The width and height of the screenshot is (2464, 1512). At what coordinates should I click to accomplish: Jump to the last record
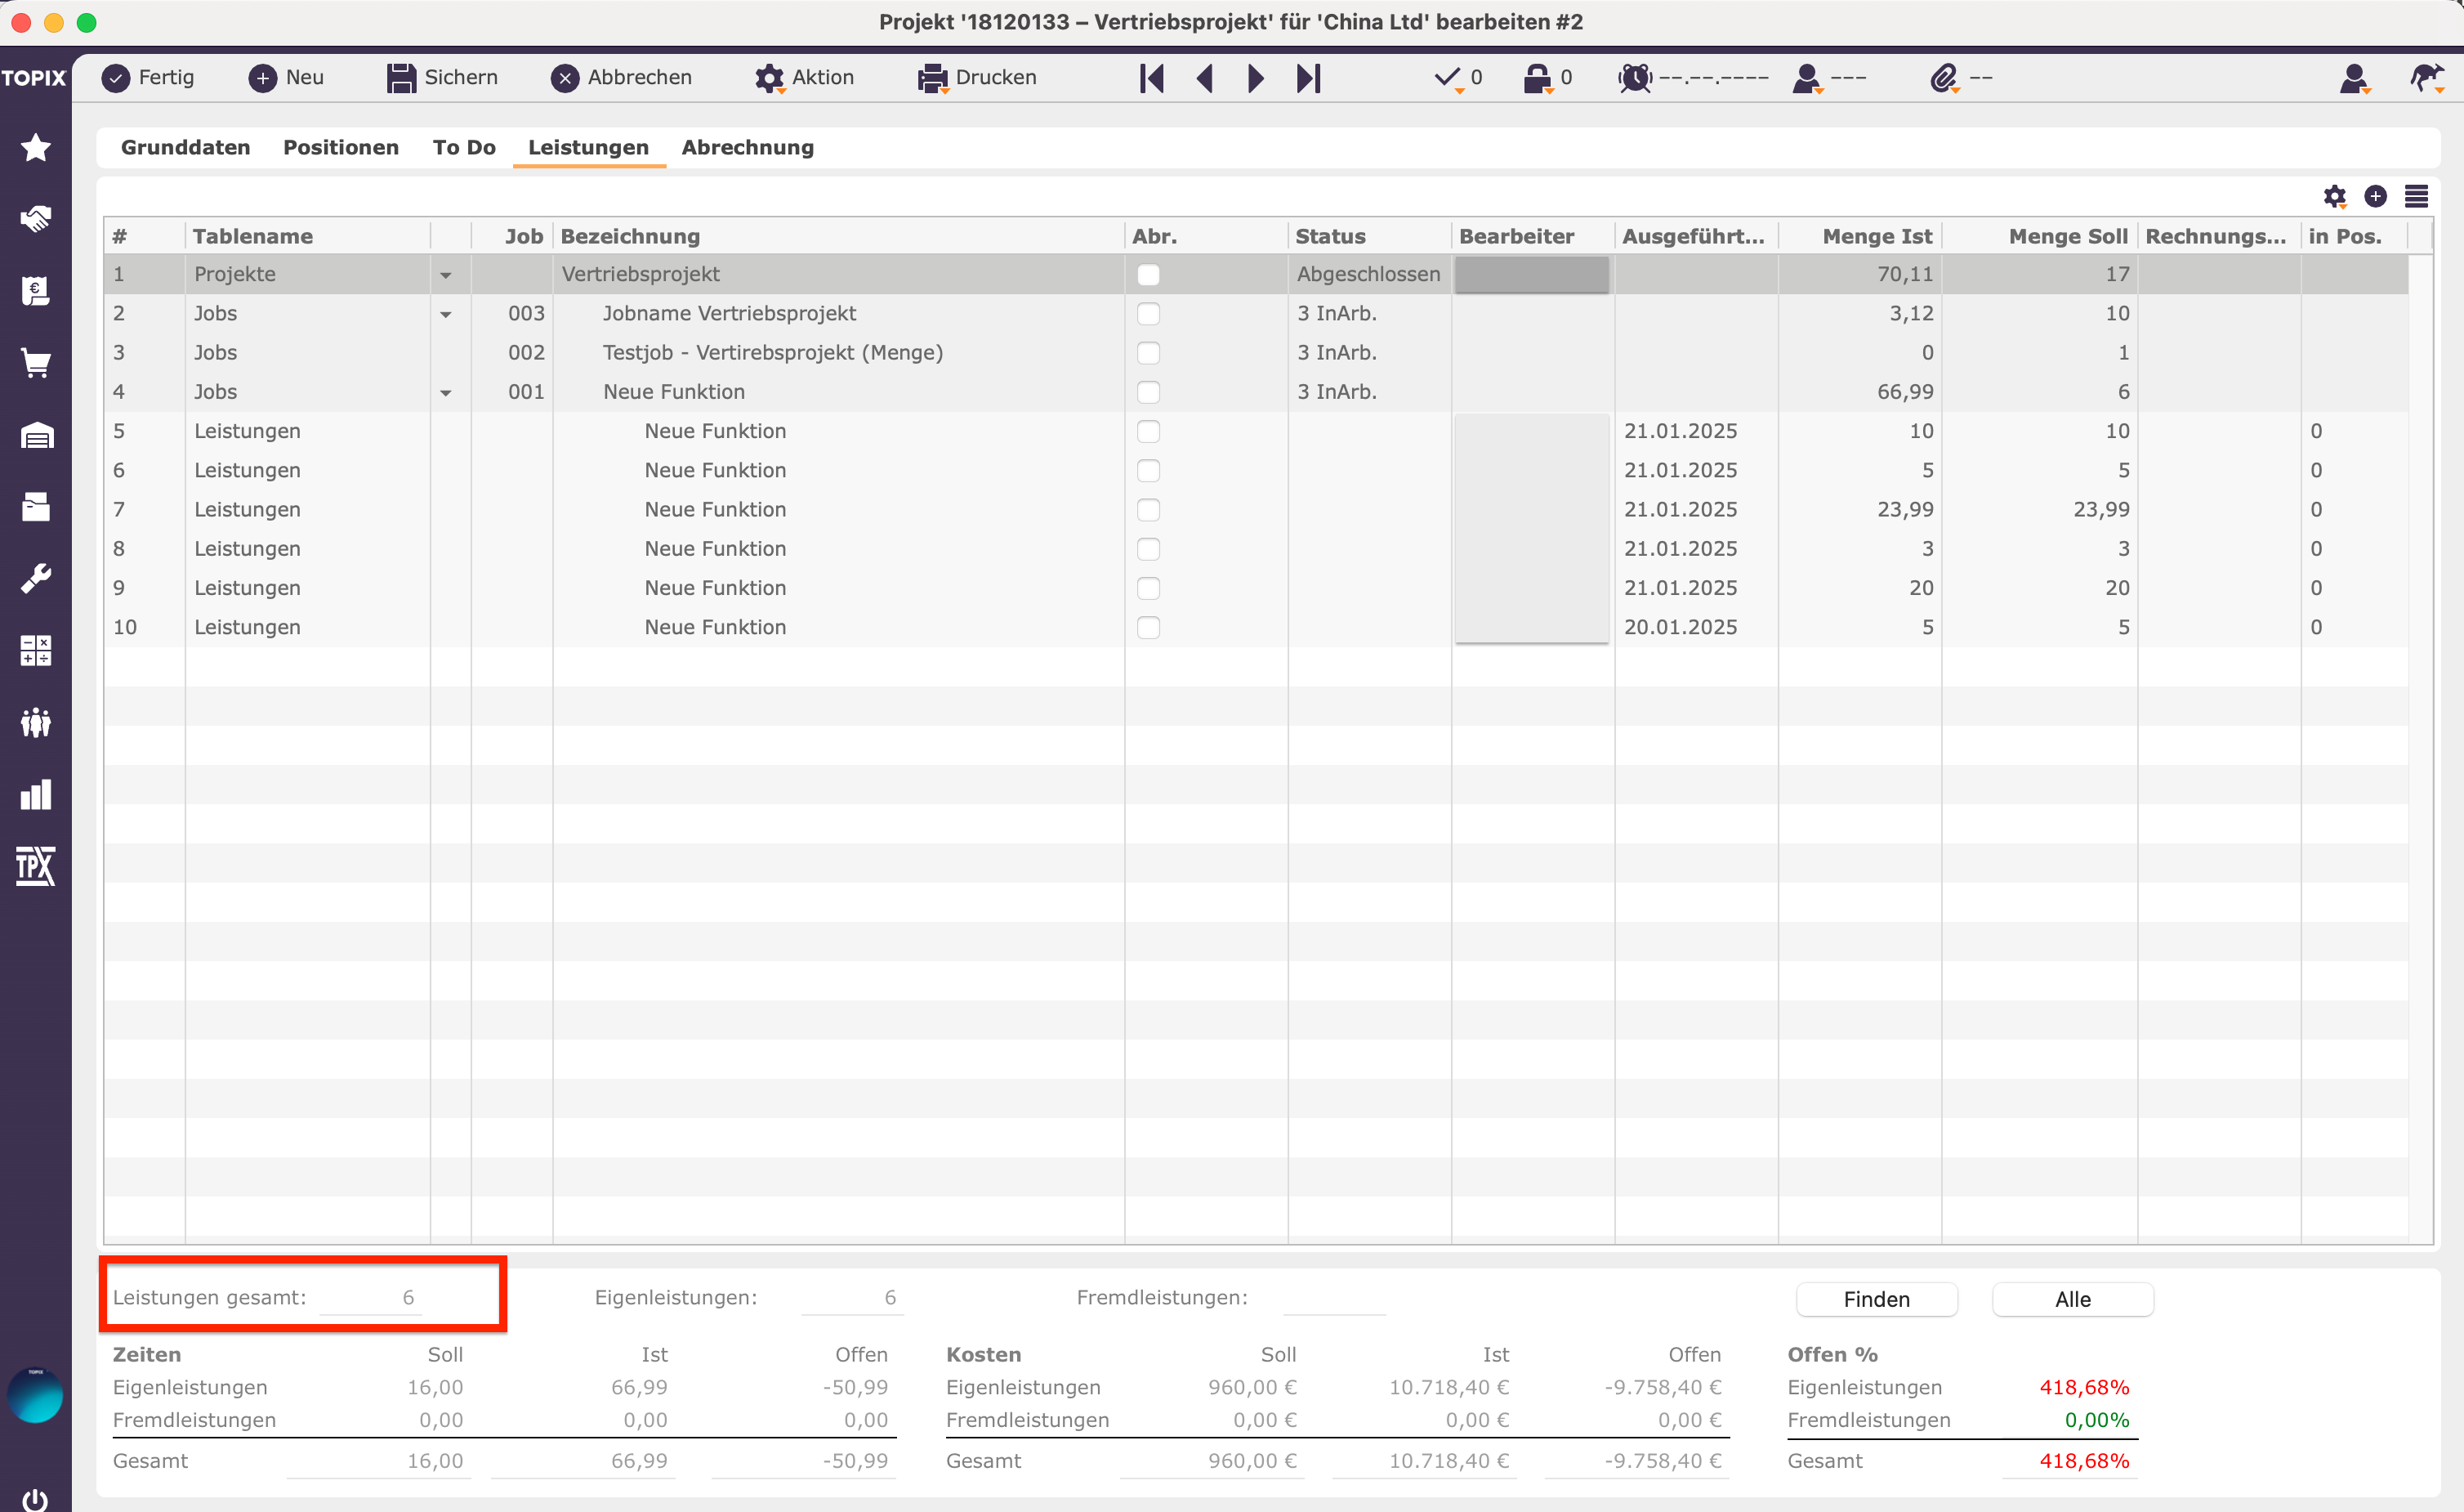click(1308, 78)
